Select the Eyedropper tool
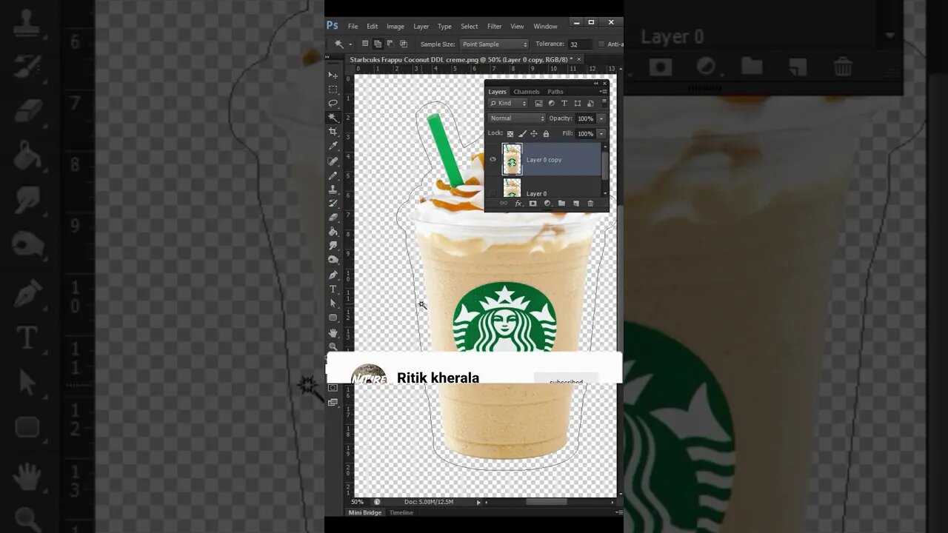Image resolution: width=948 pixels, height=533 pixels. pyautogui.click(x=333, y=146)
